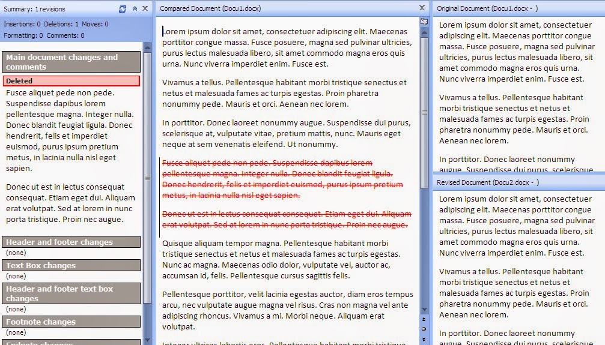Viewport: 605px width, 345px height.
Task: Click 'In porttitor' paragraph in compared document
Action: (287, 133)
